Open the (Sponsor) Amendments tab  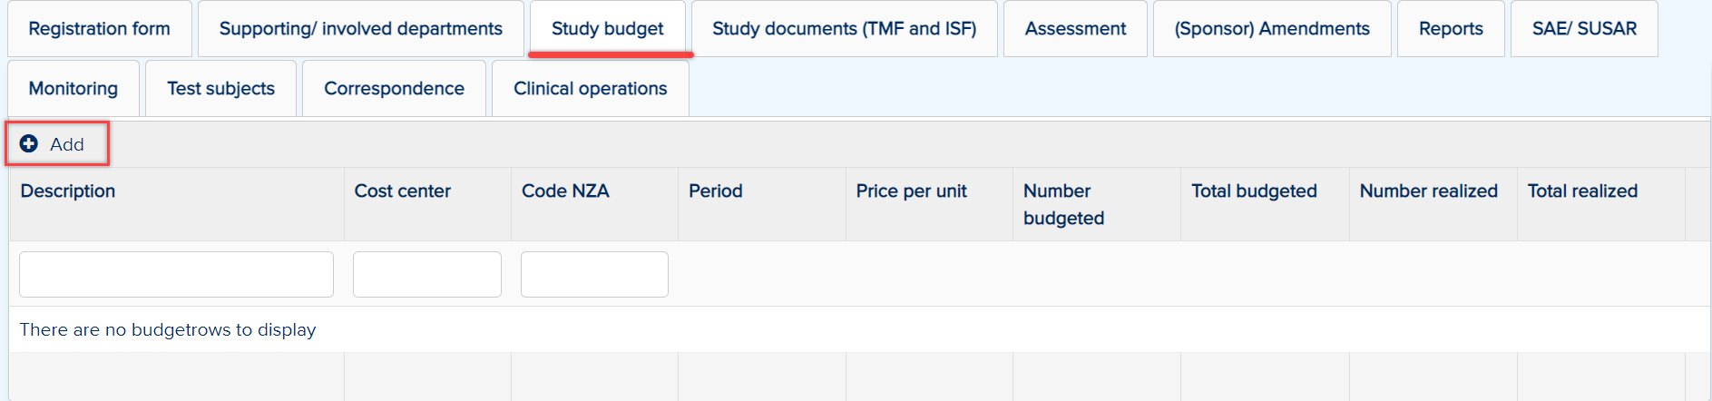point(1272,29)
